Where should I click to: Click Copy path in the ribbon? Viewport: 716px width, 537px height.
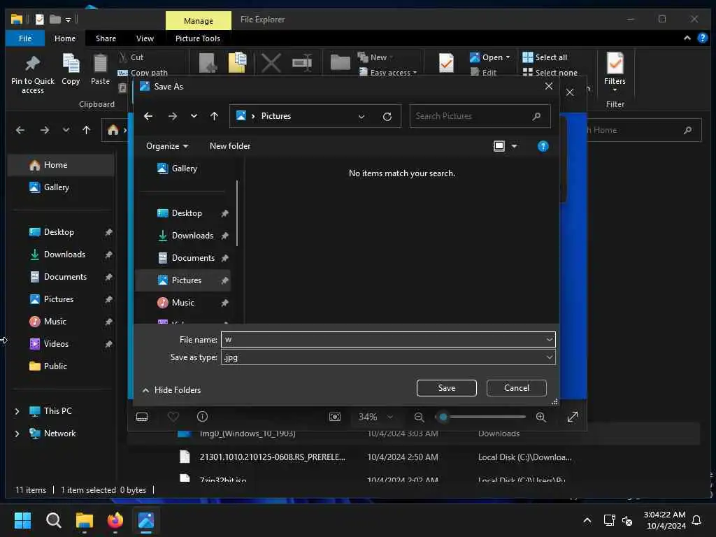coord(143,73)
